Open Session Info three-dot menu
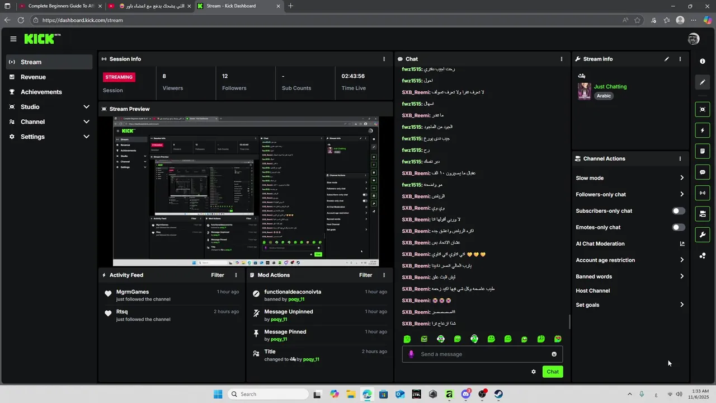716x403 pixels. 384,59
